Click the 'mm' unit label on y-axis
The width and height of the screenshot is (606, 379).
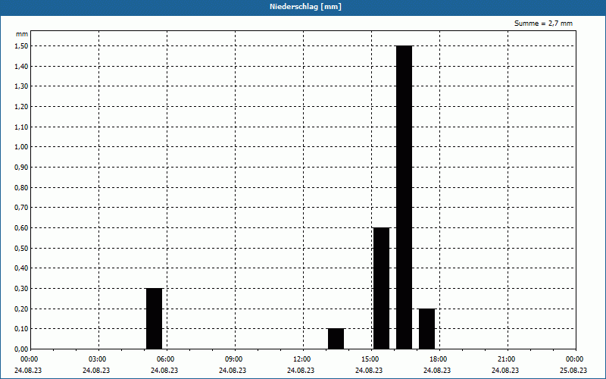pyautogui.click(x=22, y=34)
